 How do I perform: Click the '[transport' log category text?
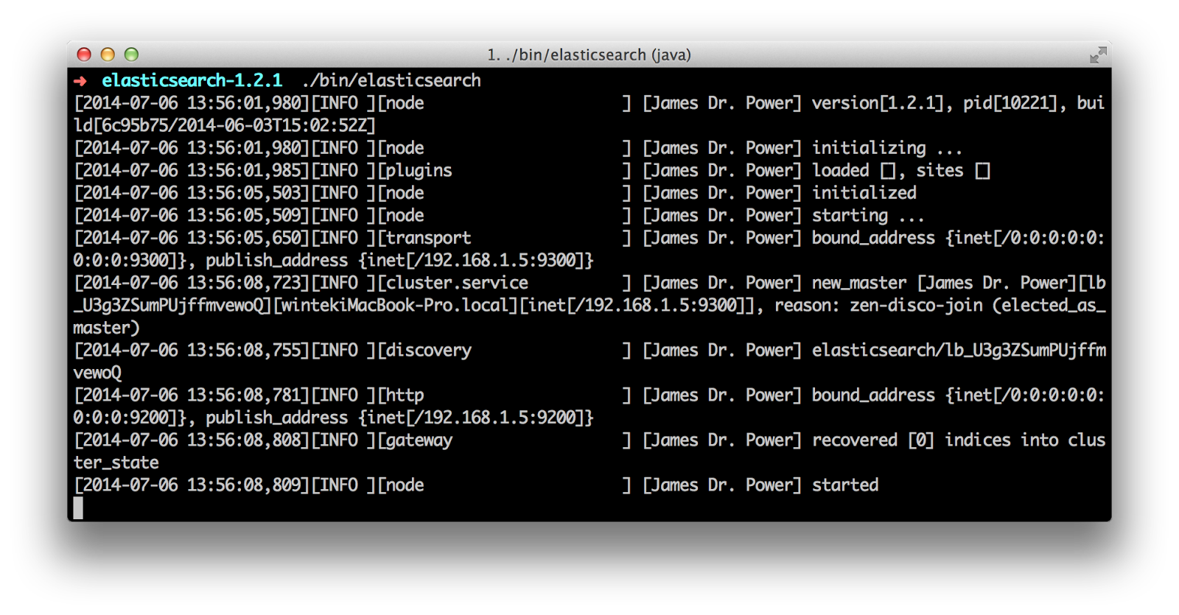[x=424, y=238]
